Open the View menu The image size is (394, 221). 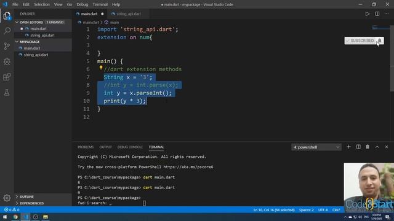click(58, 4)
